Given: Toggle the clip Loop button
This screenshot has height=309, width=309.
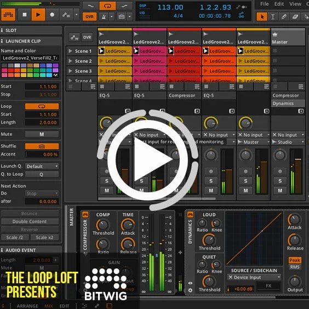Looking at the screenshot, I should (x=42, y=106).
